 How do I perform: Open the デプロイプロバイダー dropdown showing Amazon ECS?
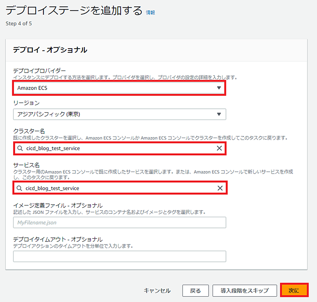coord(119,88)
